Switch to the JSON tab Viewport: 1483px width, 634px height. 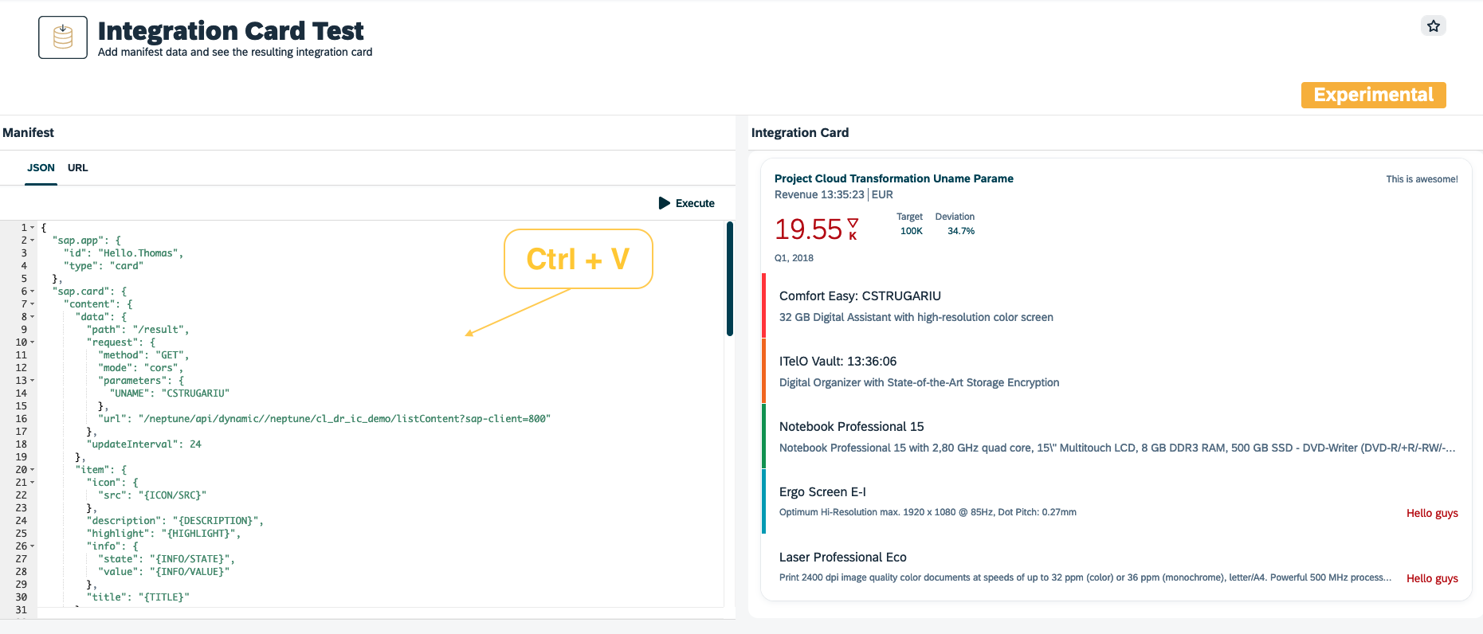41,168
